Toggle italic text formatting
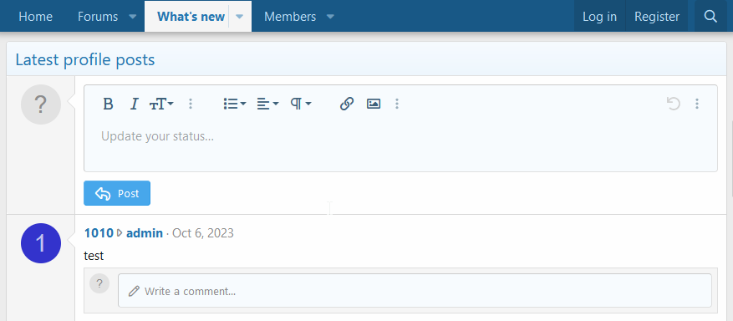 (135, 104)
